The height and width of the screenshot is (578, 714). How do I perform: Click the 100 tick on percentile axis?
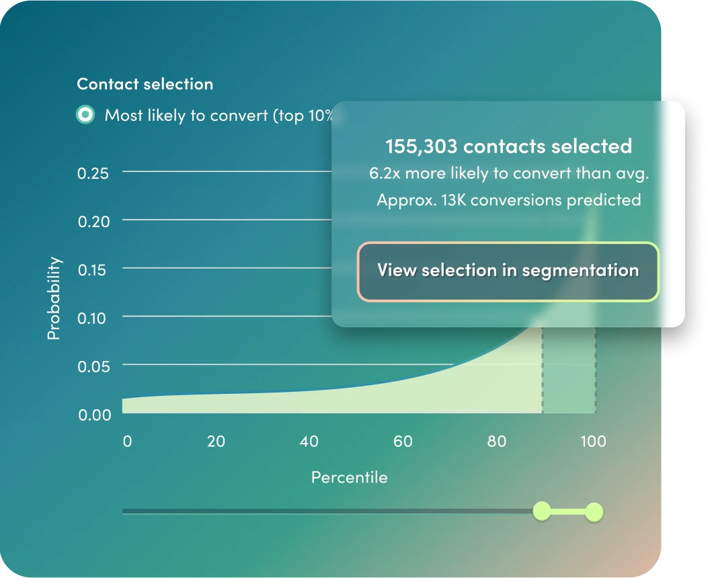(x=593, y=442)
